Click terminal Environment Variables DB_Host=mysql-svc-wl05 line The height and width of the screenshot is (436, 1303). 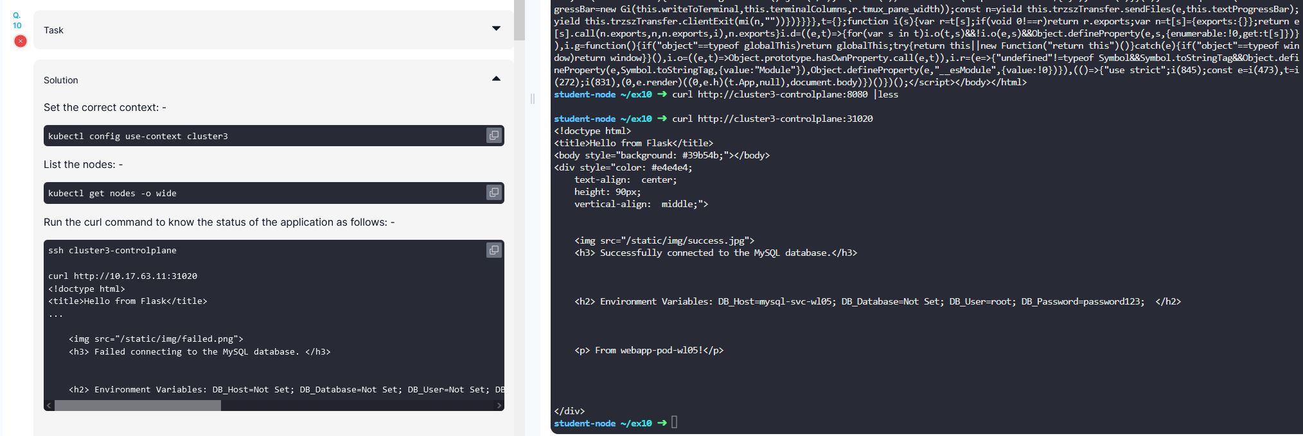pyautogui.click(x=878, y=301)
